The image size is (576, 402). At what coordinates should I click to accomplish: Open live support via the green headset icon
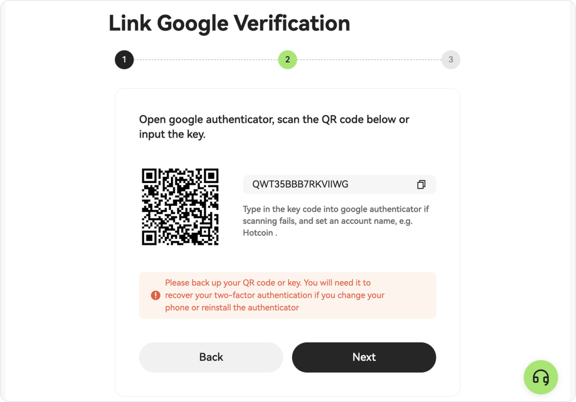coord(541,377)
